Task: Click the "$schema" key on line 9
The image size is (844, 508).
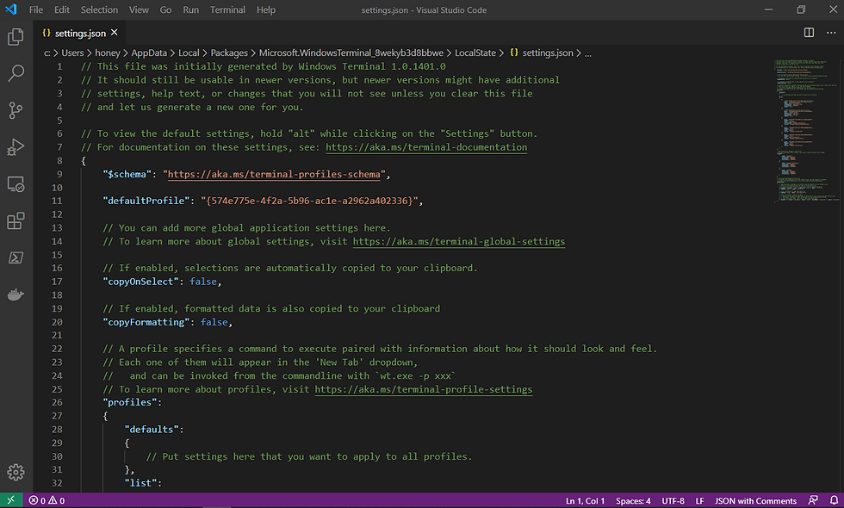Action: [127, 174]
